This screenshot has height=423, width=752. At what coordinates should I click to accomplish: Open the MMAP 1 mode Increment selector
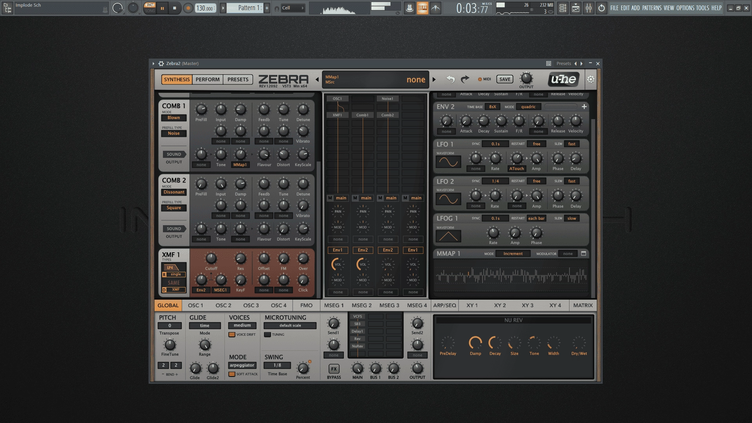[x=513, y=253]
